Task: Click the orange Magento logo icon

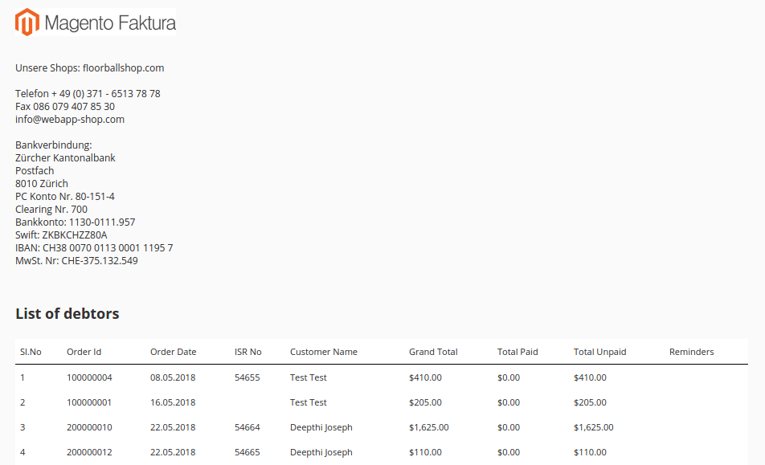Action: [x=28, y=22]
